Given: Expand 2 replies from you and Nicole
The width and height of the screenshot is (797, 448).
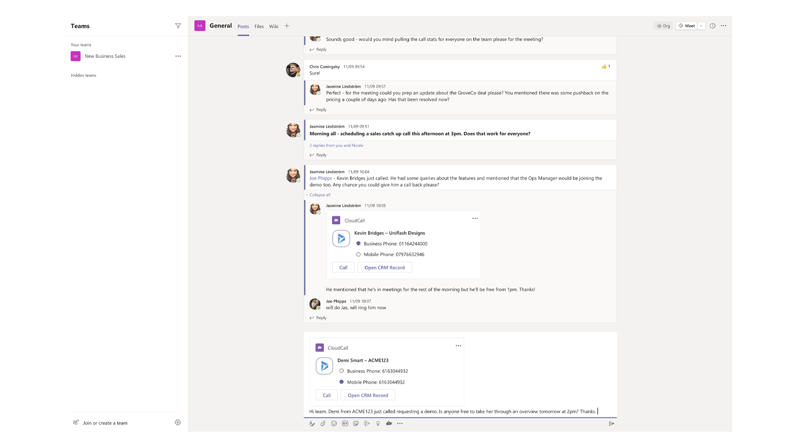Looking at the screenshot, I should 336,145.
